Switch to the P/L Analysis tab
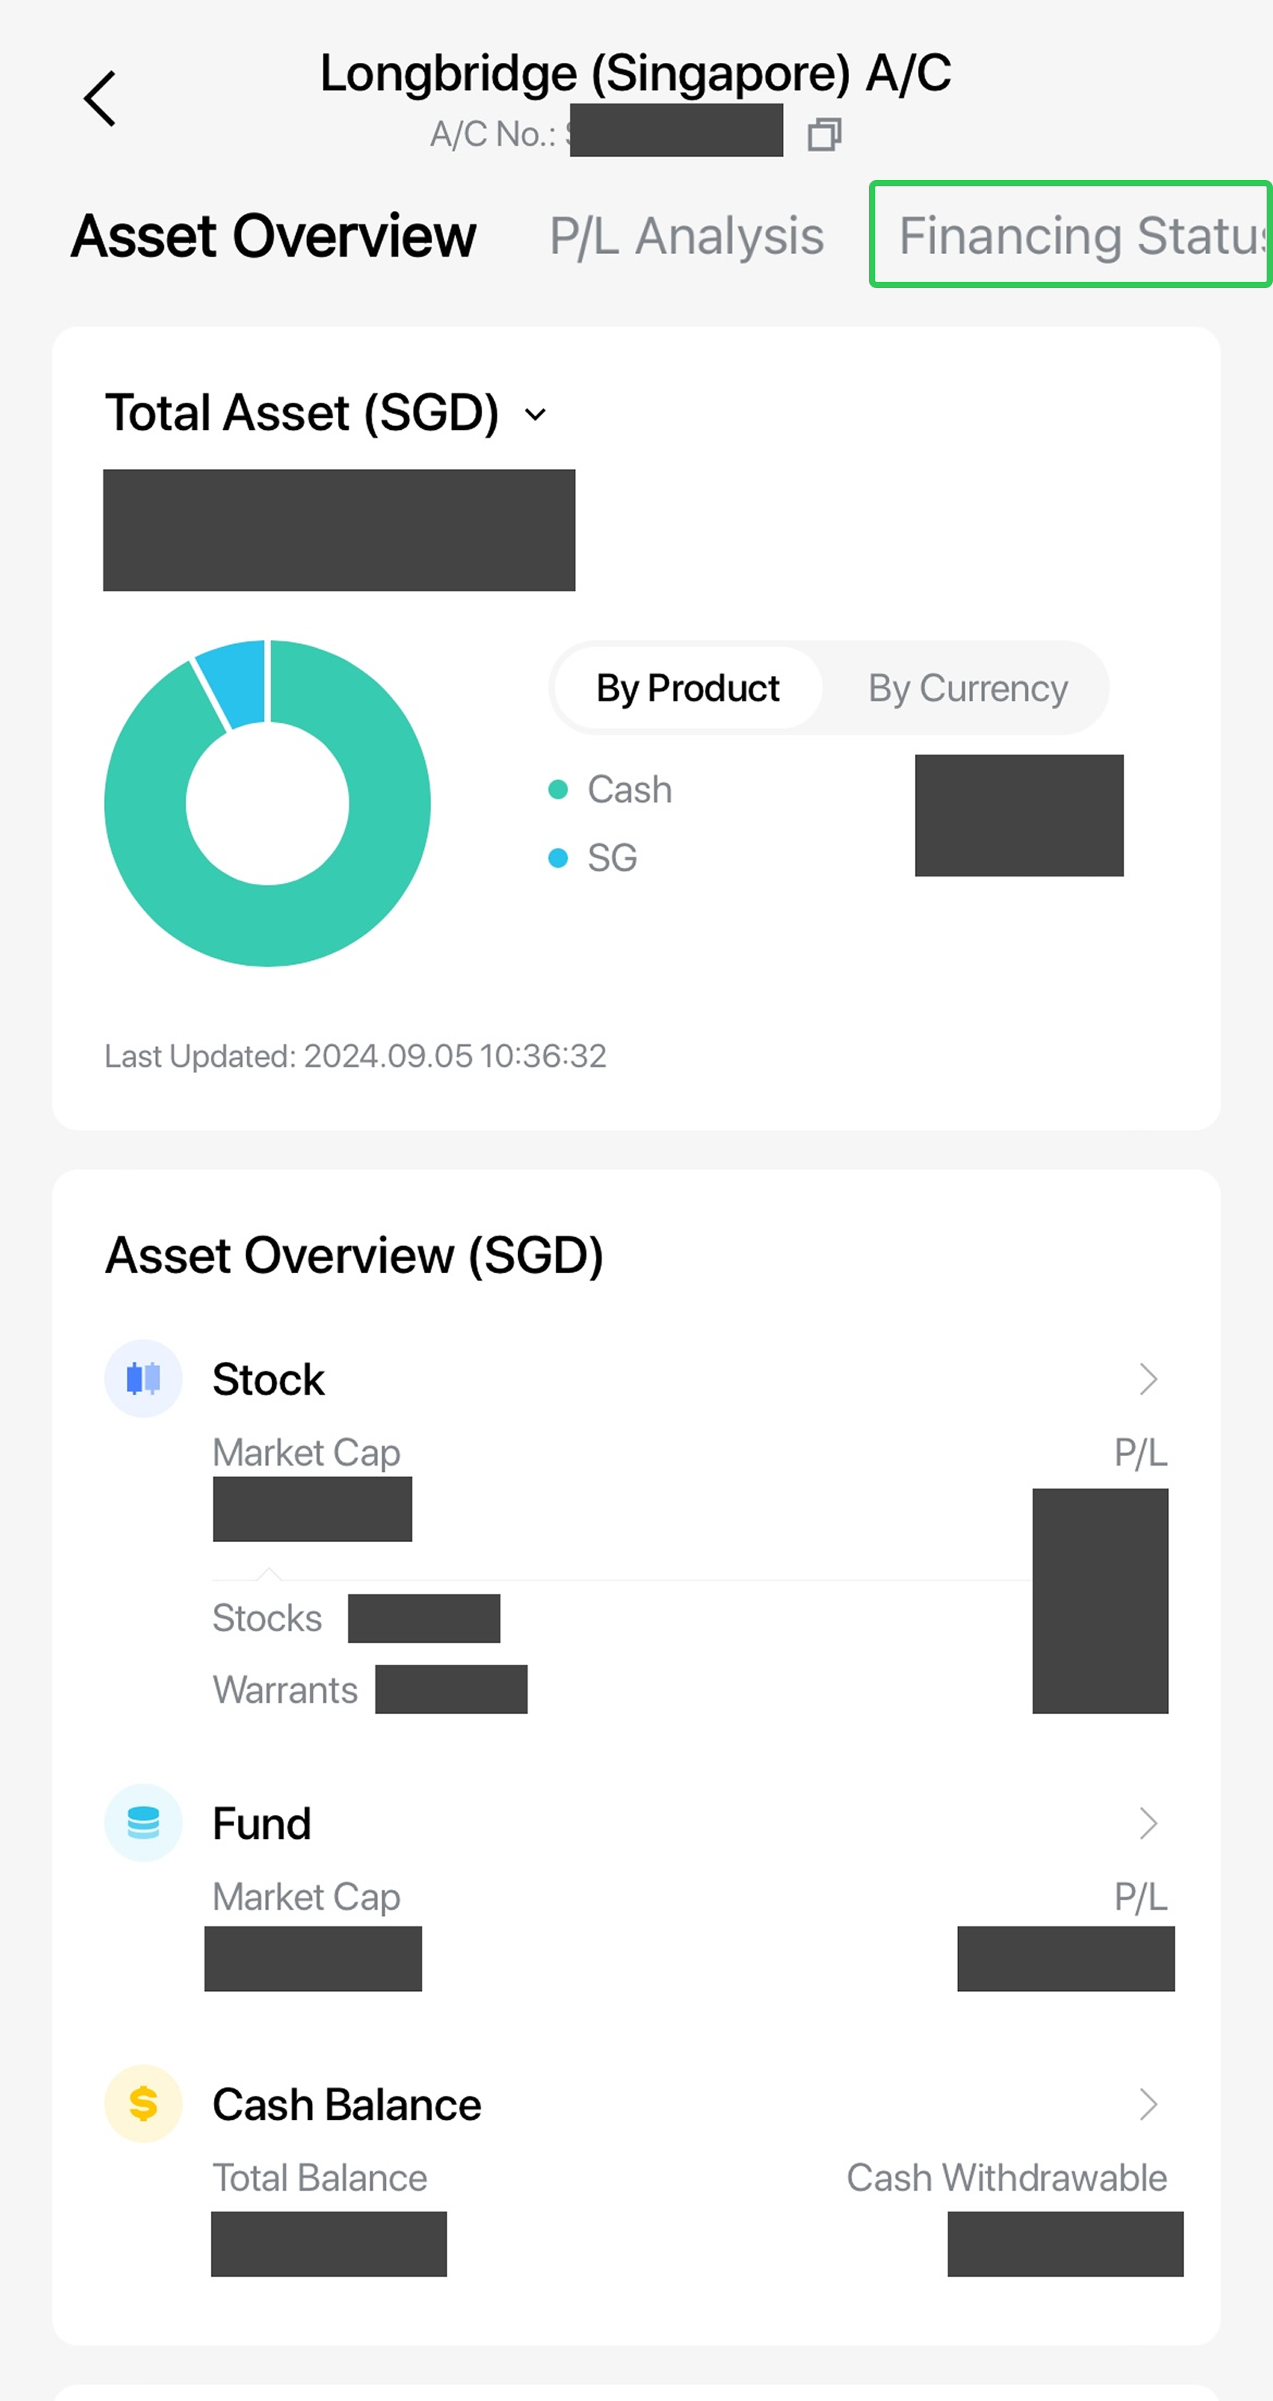 [x=687, y=235]
